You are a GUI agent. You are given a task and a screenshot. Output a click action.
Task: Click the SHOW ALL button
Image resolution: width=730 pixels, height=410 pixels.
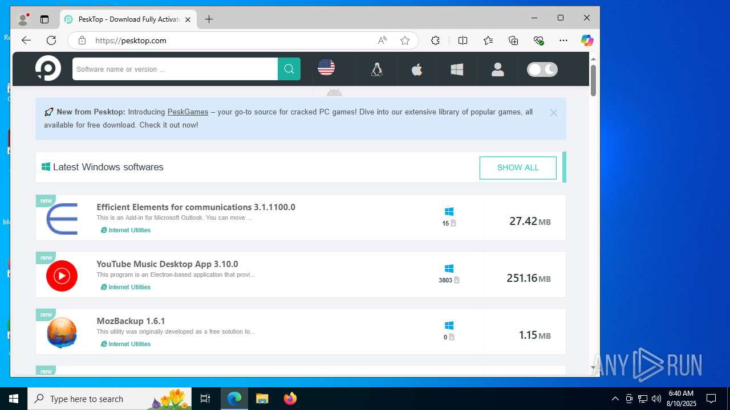[518, 167]
